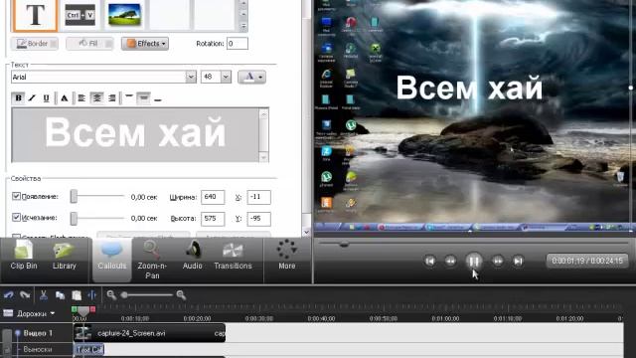
Task: Align callout text to the right
Action: tap(112, 97)
